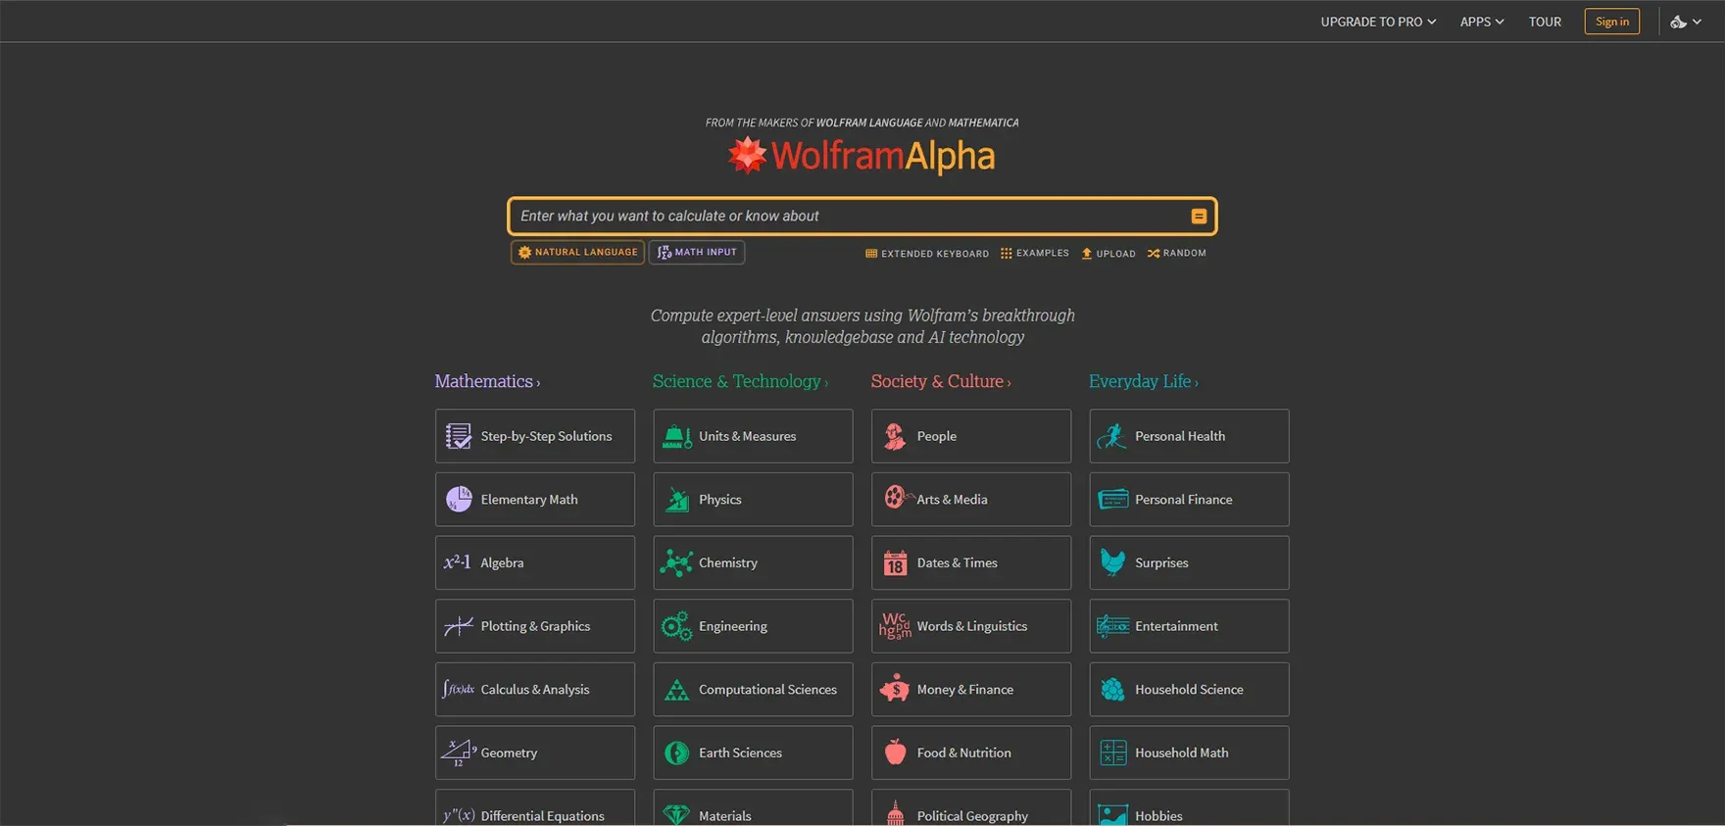Open the theme settings dropdown at top right
The image size is (1725, 826).
(x=1686, y=22)
